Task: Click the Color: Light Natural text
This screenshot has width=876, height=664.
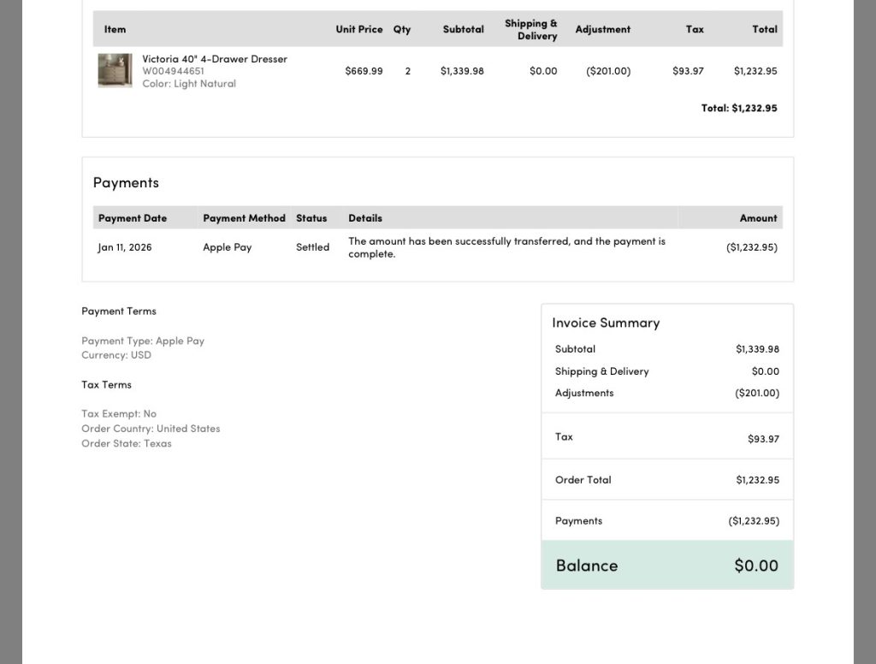Action: click(189, 84)
